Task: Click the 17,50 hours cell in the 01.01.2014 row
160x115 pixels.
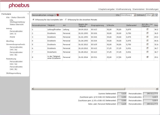Action: coord(121,57)
